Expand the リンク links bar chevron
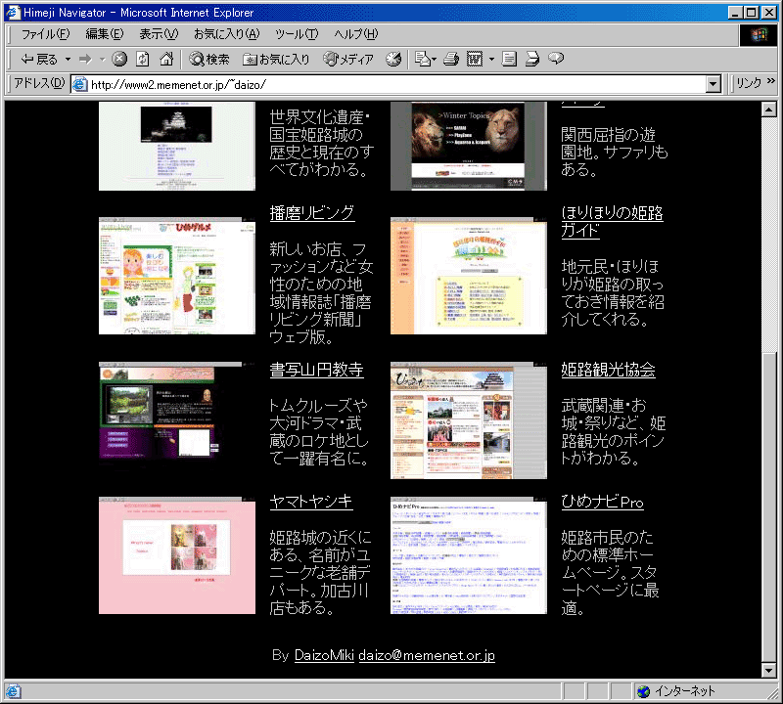The image size is (783, 704). point(770,81)
